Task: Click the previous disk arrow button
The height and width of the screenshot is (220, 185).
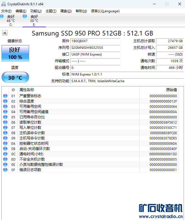Action: 5,33
